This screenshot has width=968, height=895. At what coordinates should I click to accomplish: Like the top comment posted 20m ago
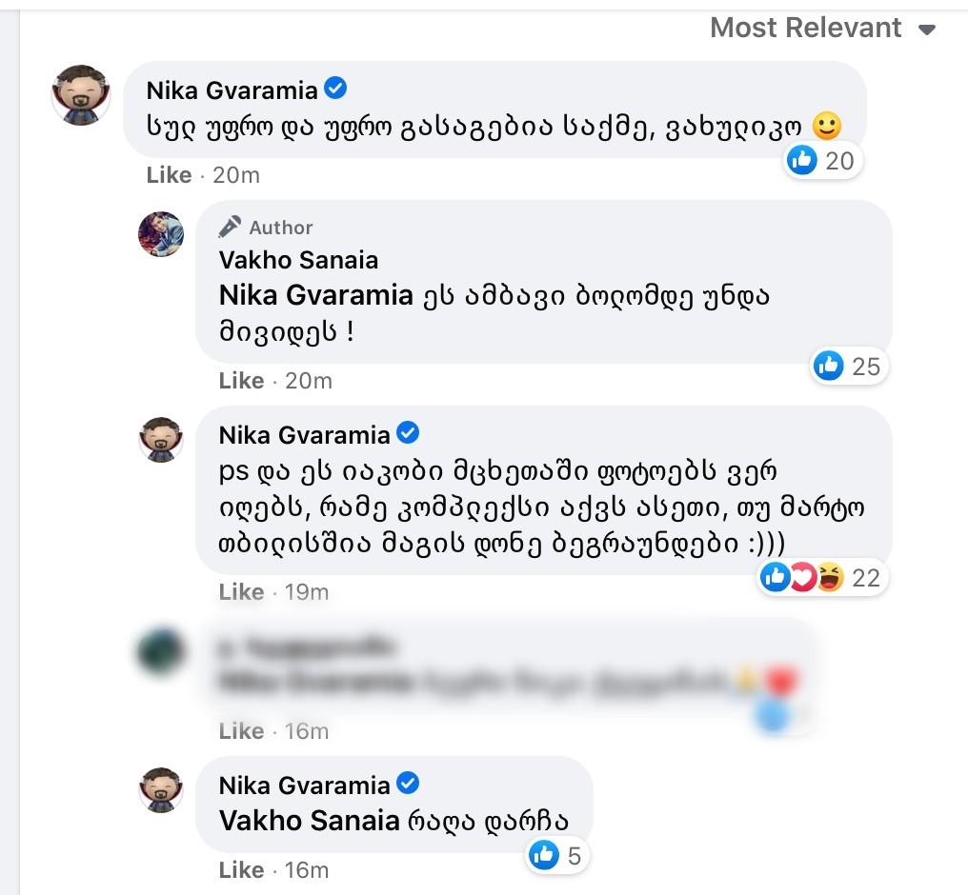point(169,175)
